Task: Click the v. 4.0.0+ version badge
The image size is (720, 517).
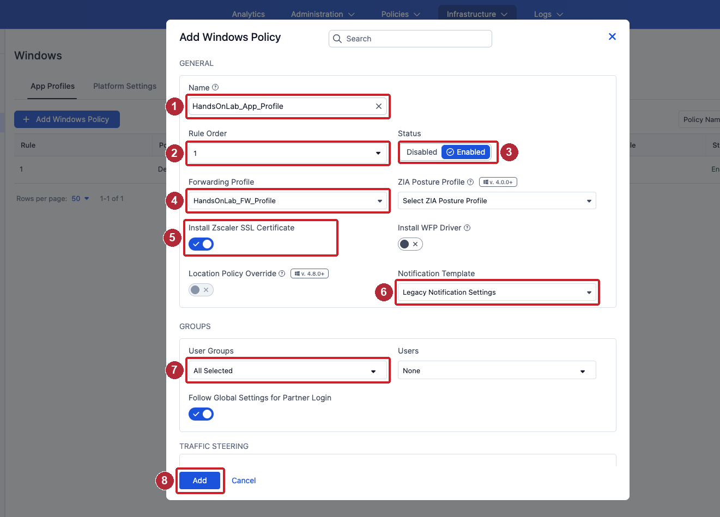Action: pos(498,182)
